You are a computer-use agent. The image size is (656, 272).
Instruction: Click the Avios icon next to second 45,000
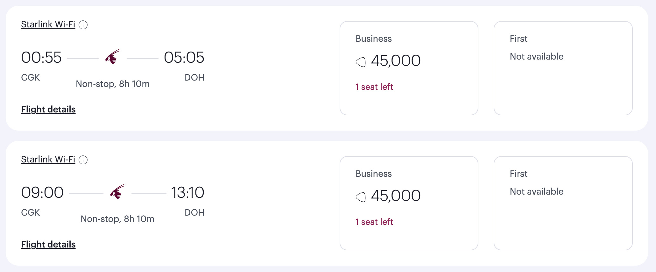361,197
